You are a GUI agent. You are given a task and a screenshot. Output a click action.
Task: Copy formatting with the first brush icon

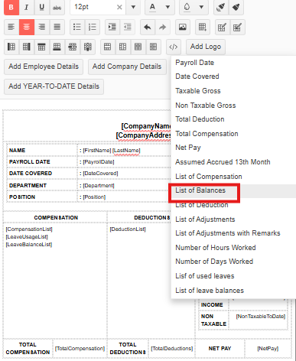tap(220, 8)
